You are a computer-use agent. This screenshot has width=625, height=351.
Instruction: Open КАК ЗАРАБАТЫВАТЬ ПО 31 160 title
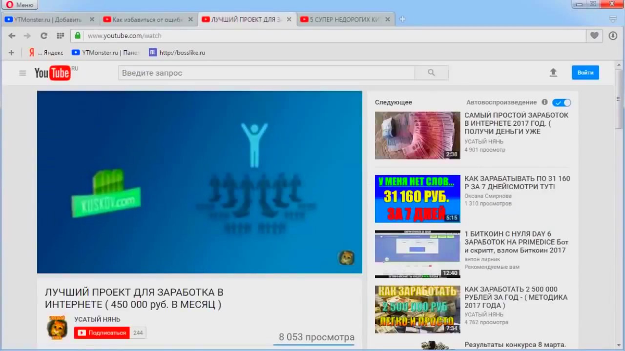coord(517,182)
